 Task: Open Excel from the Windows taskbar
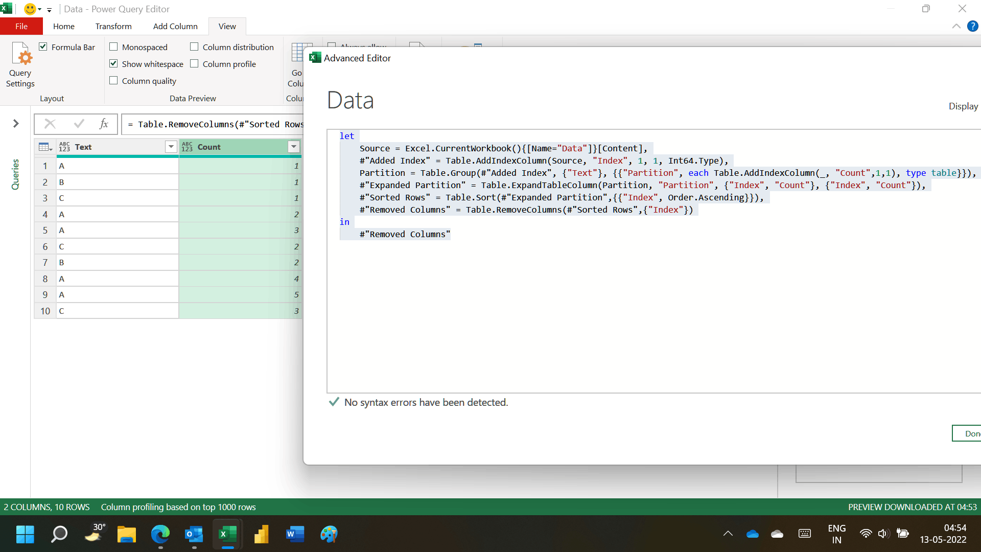click(227, 534)
